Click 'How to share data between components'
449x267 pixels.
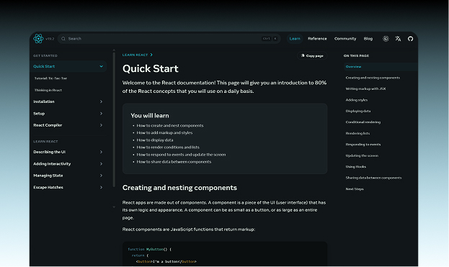click(174, 162)
